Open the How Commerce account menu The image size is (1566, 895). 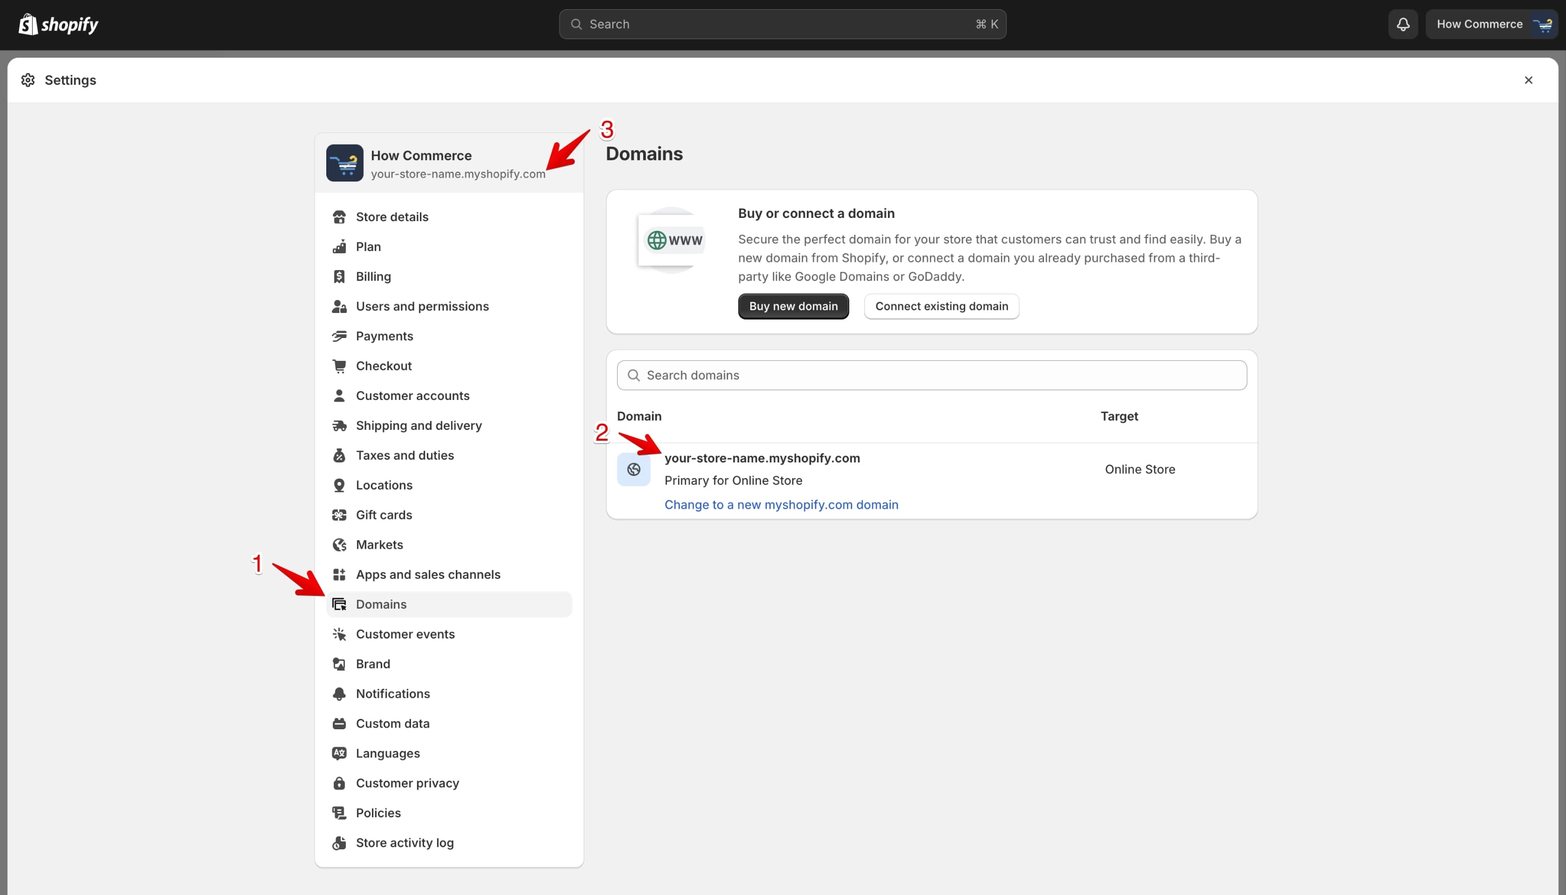tap(1491, 24)
